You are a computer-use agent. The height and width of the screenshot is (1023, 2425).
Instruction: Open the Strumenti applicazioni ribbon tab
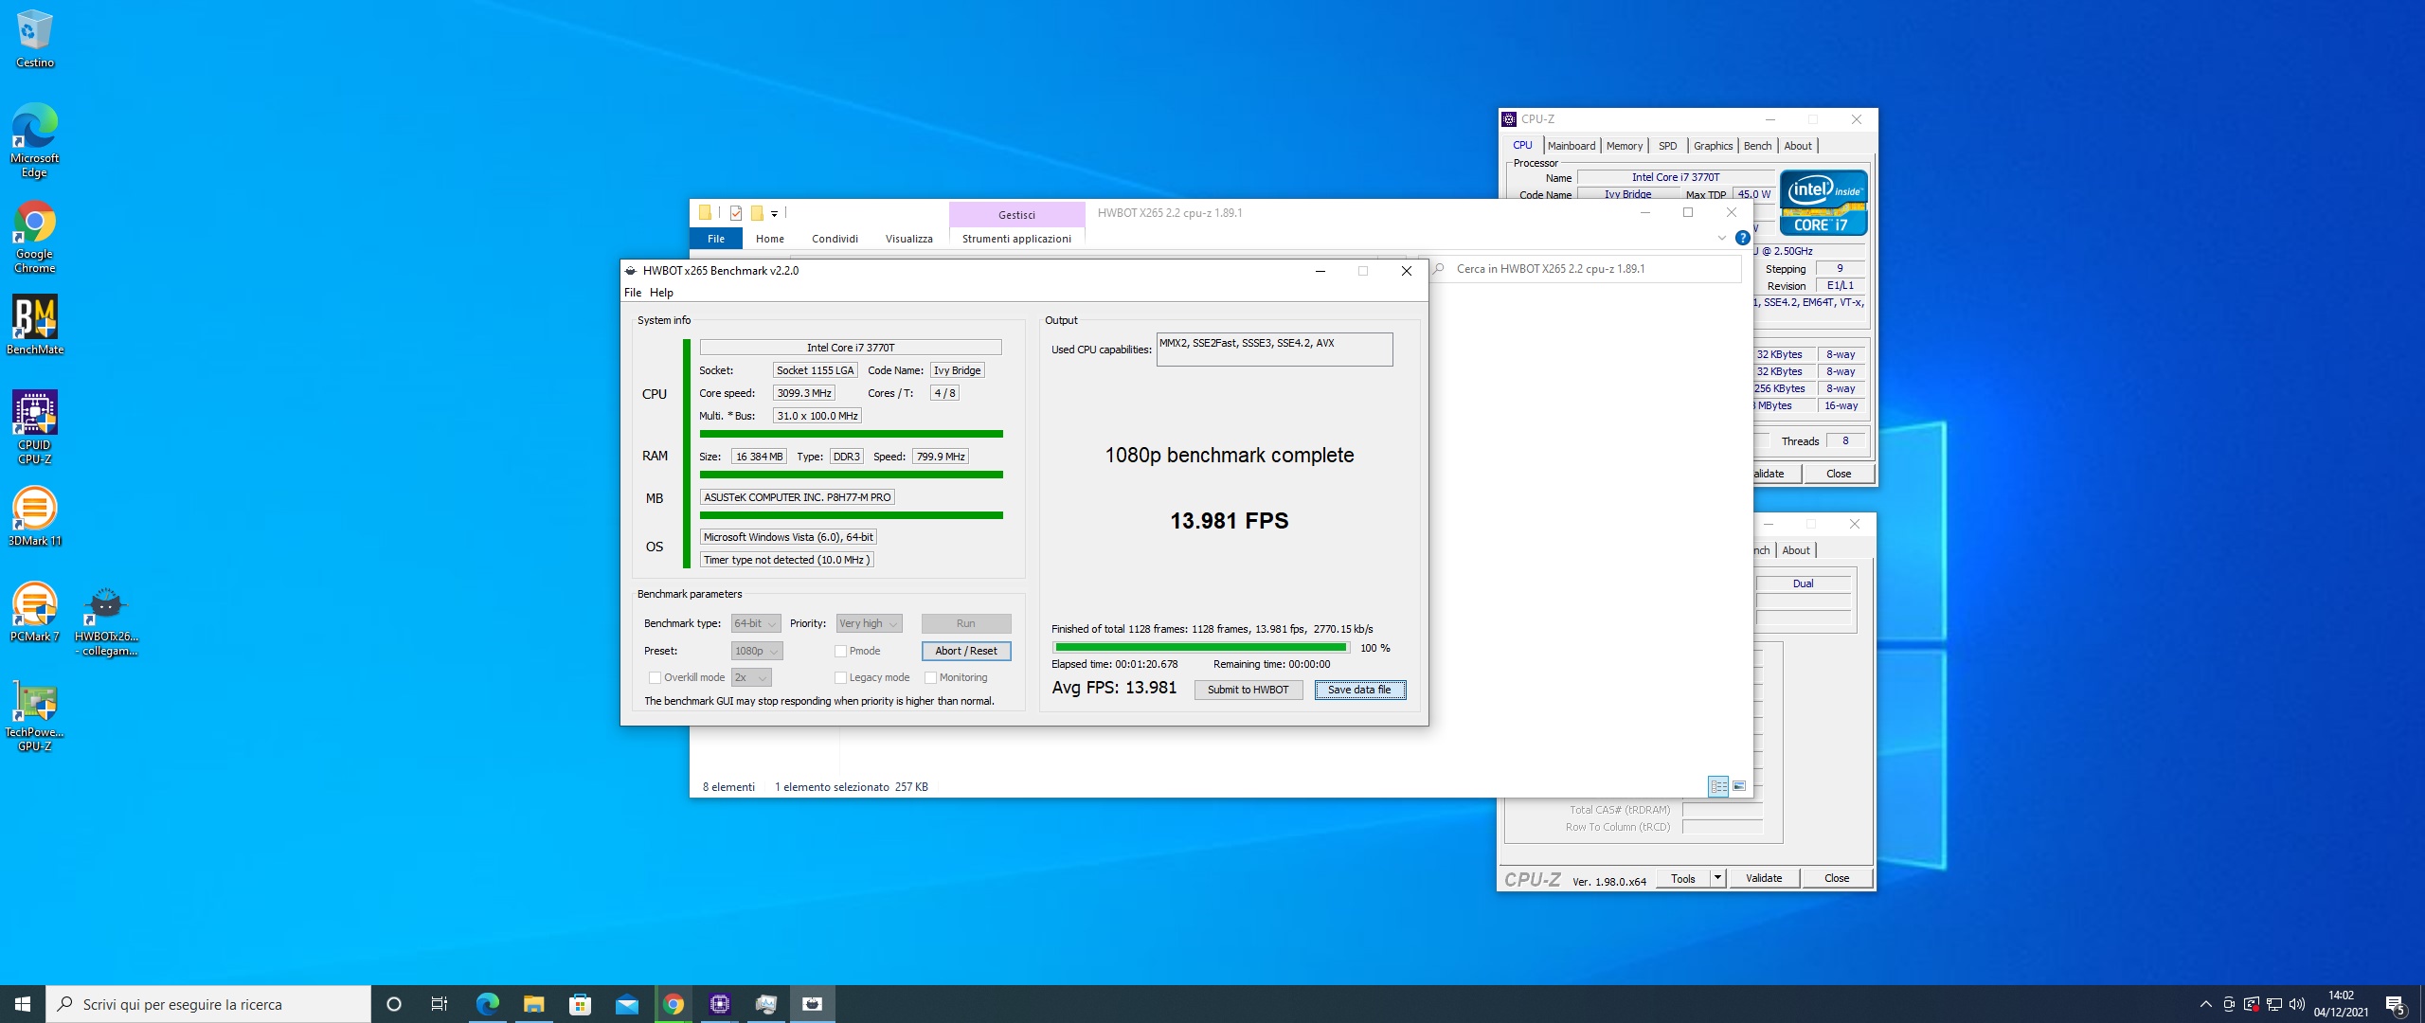(x=1016, y=239)
